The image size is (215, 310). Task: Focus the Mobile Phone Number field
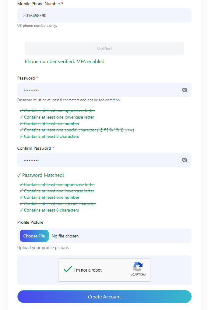tap(104, 16)
